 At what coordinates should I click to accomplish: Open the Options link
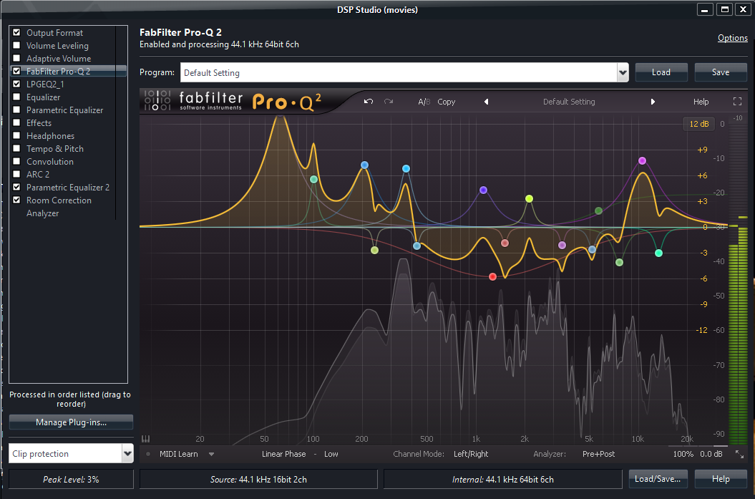(733, 38)
